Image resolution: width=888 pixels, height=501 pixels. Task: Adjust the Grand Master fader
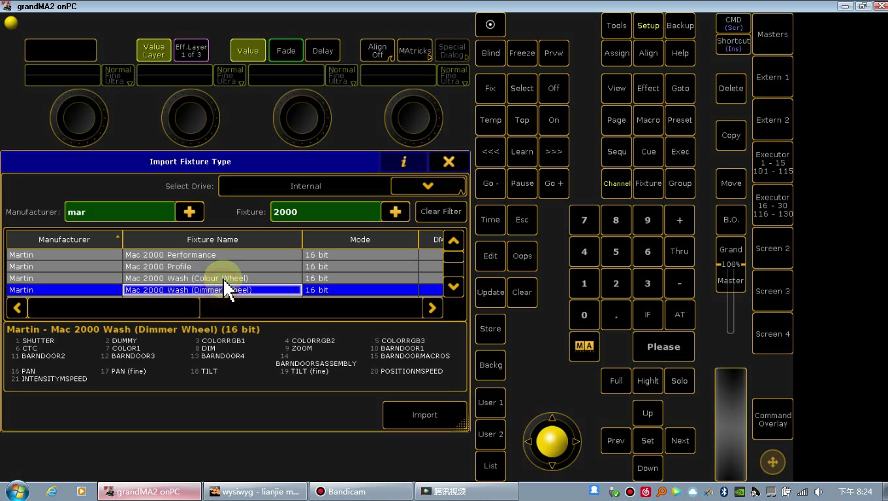[731, 265]
